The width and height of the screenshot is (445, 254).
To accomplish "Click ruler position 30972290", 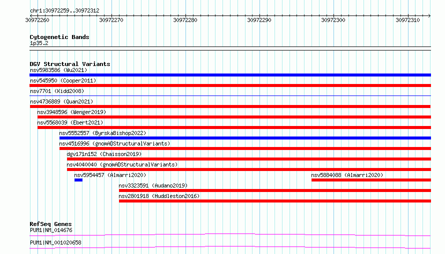I will 259,20.
